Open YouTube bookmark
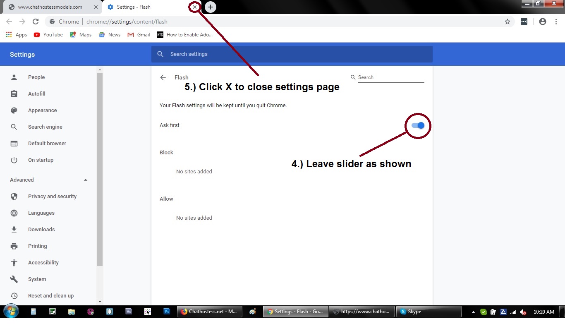Image resolution: width=565 pixels, height=331 pixels. click(48, 35)
